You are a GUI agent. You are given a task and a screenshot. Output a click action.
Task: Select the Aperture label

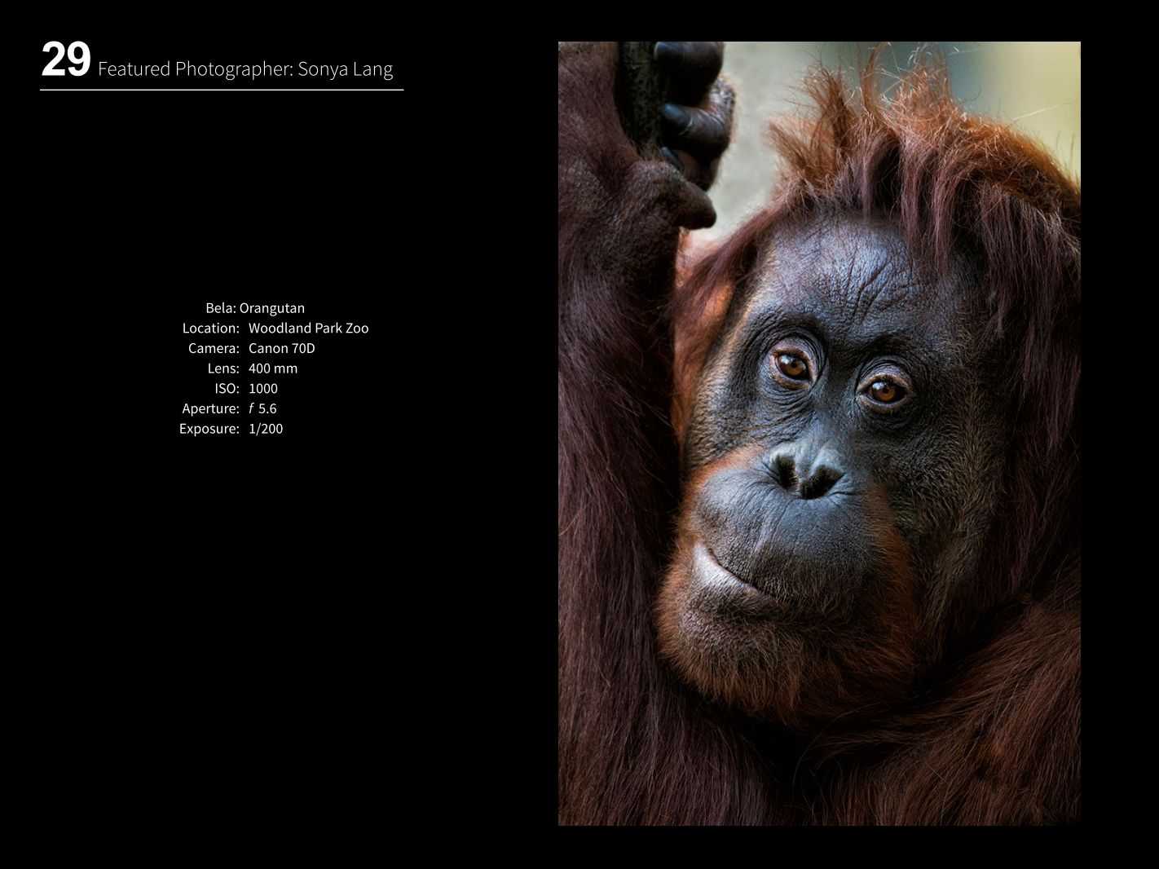pyautogui.click(x=210, y=408)
